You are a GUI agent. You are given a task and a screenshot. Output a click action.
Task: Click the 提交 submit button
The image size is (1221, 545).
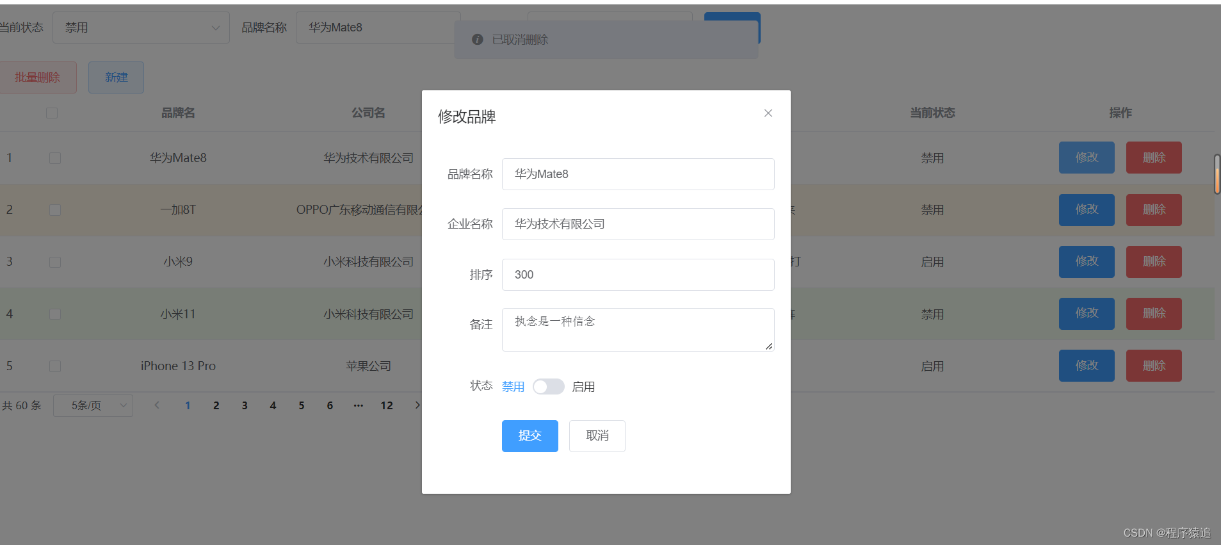(530, 436)
